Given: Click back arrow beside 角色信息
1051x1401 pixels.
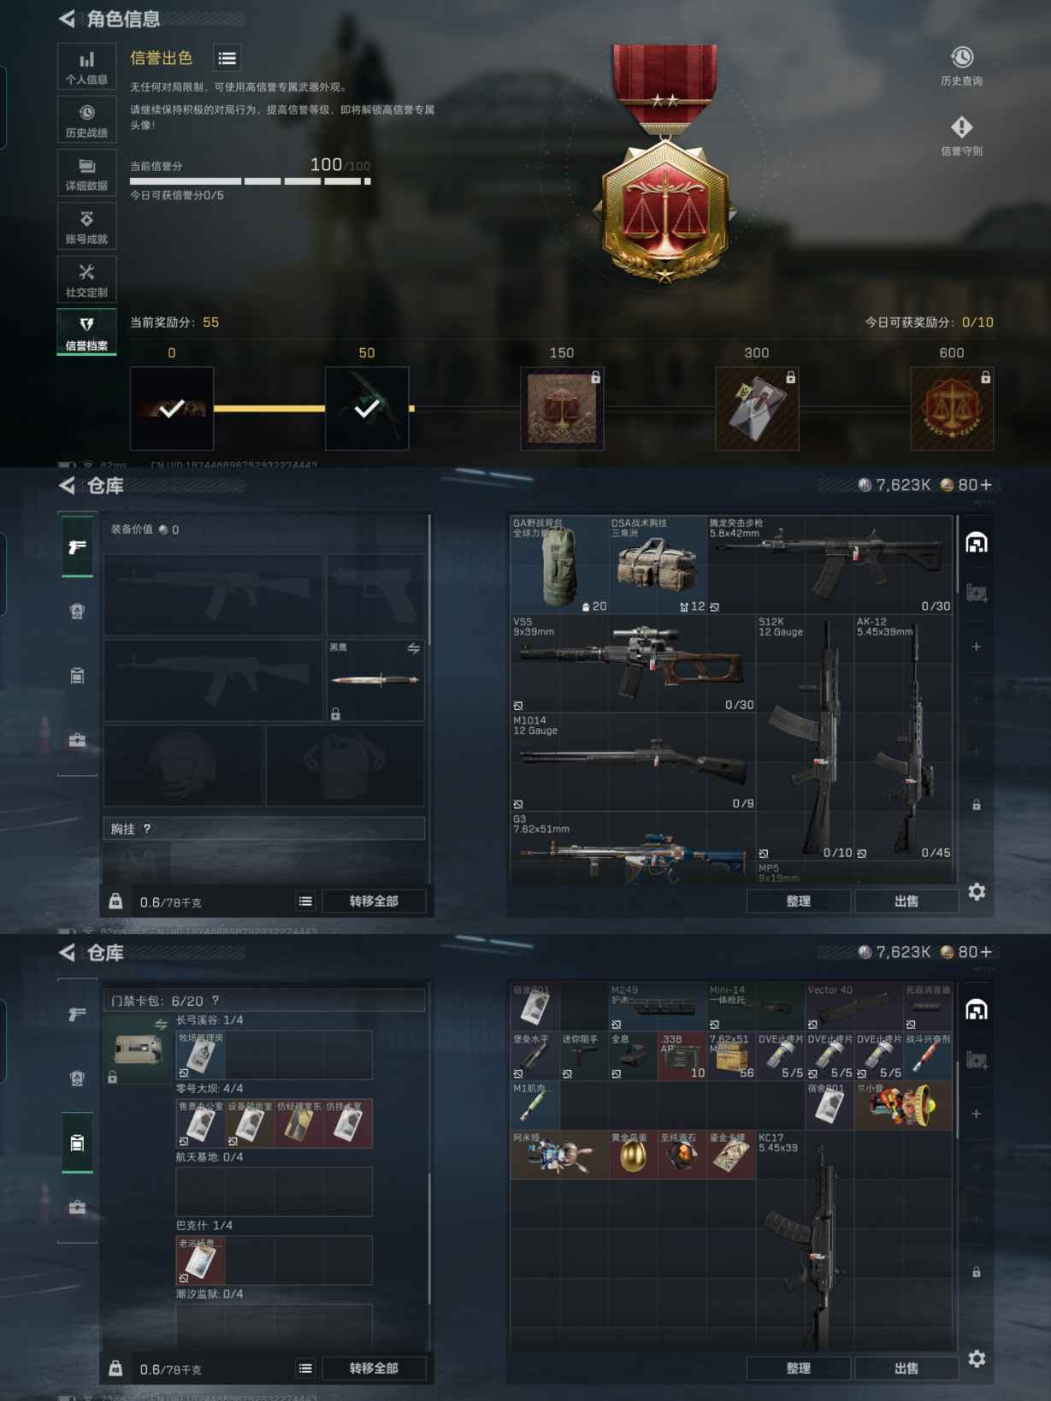Looking at the screenshot, I should click(x=67, y=18).
